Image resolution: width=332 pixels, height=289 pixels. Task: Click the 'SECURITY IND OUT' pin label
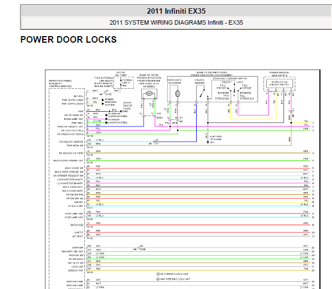[x=73, y=252]
